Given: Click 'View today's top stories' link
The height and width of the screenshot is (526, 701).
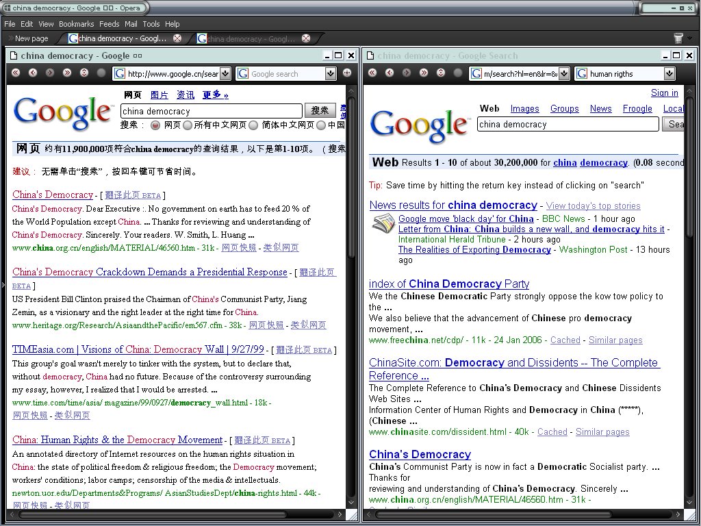Looking at the screenshot, I should (x=593, y=205).
